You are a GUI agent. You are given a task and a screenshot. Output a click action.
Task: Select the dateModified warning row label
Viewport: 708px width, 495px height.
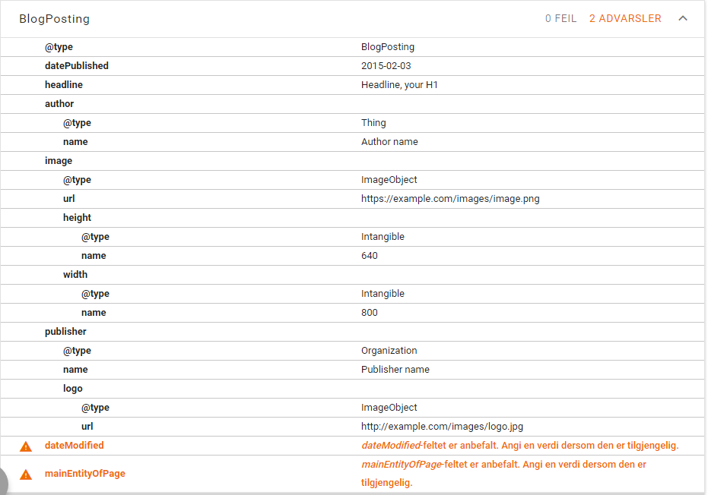(74, 446)
